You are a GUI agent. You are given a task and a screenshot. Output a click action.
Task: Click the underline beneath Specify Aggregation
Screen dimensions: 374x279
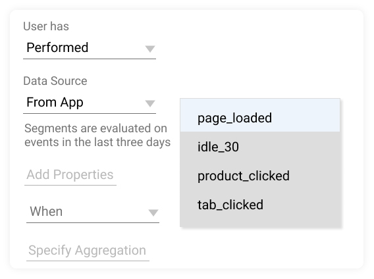coord(88,261)
